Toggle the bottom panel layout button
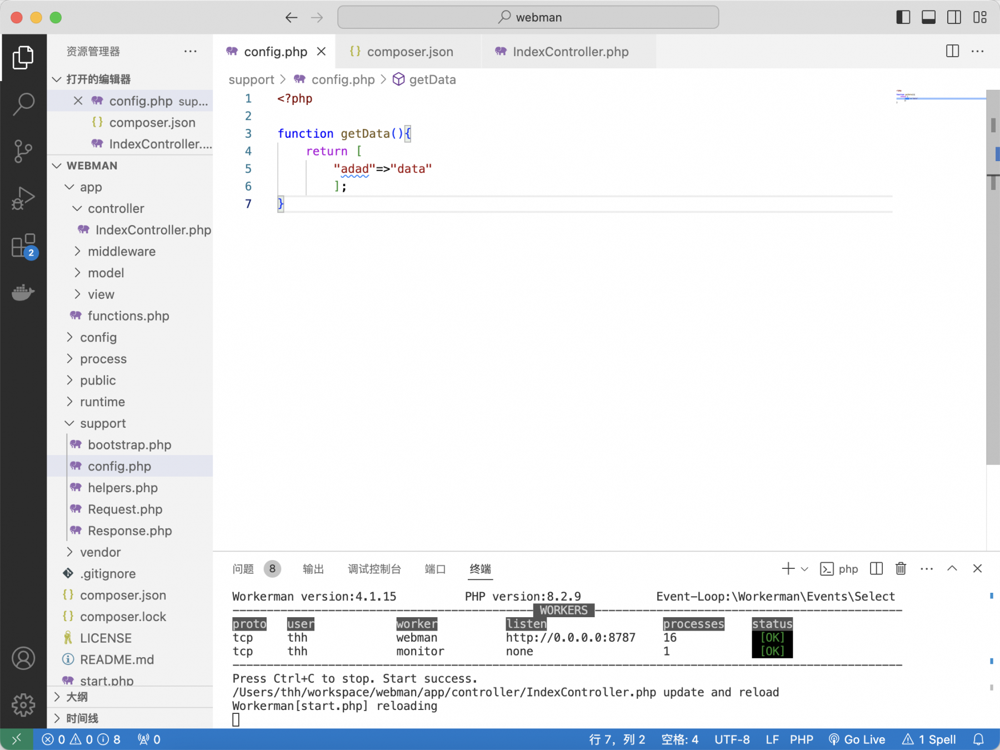This screenshot has height=750, width=1000. (x=928, y=17)
